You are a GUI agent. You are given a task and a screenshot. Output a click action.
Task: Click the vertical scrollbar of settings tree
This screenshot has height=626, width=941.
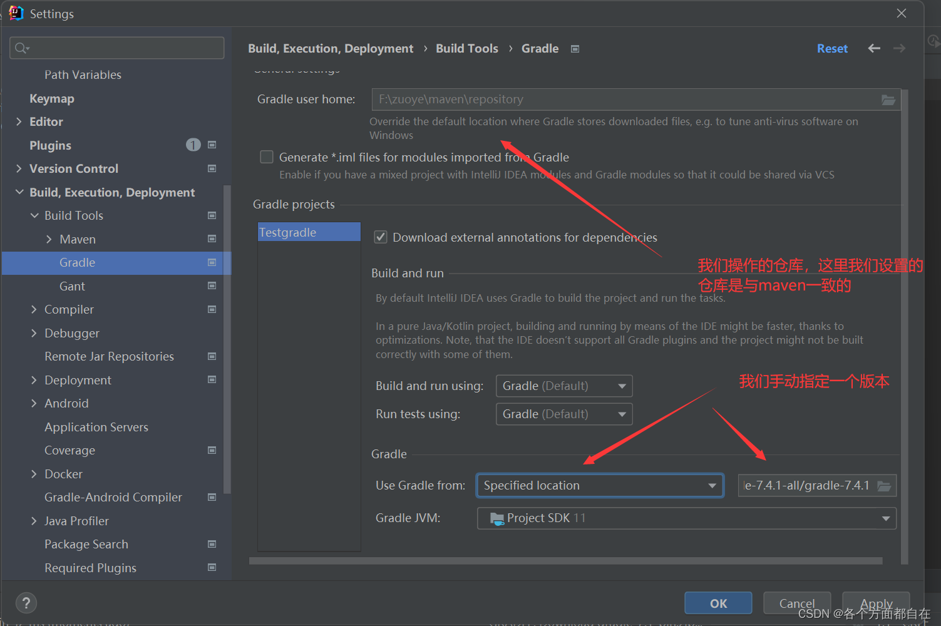coord(227,339)
